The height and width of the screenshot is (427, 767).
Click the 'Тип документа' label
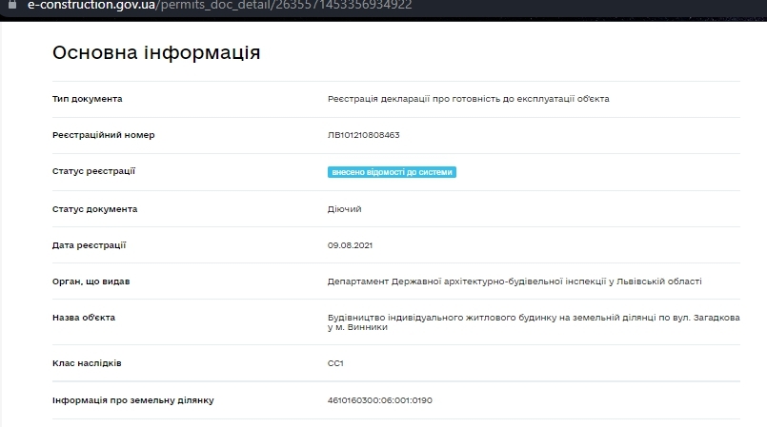pos(87,99)
